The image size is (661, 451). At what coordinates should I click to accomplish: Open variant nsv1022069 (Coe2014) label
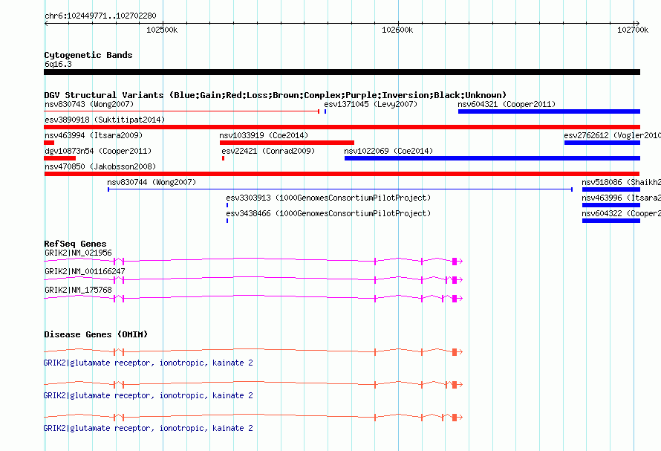(x=388, y=151)
